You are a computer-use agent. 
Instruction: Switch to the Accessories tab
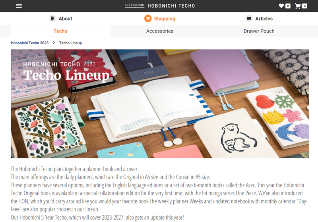pyautogui.click(x=160, y=31)
